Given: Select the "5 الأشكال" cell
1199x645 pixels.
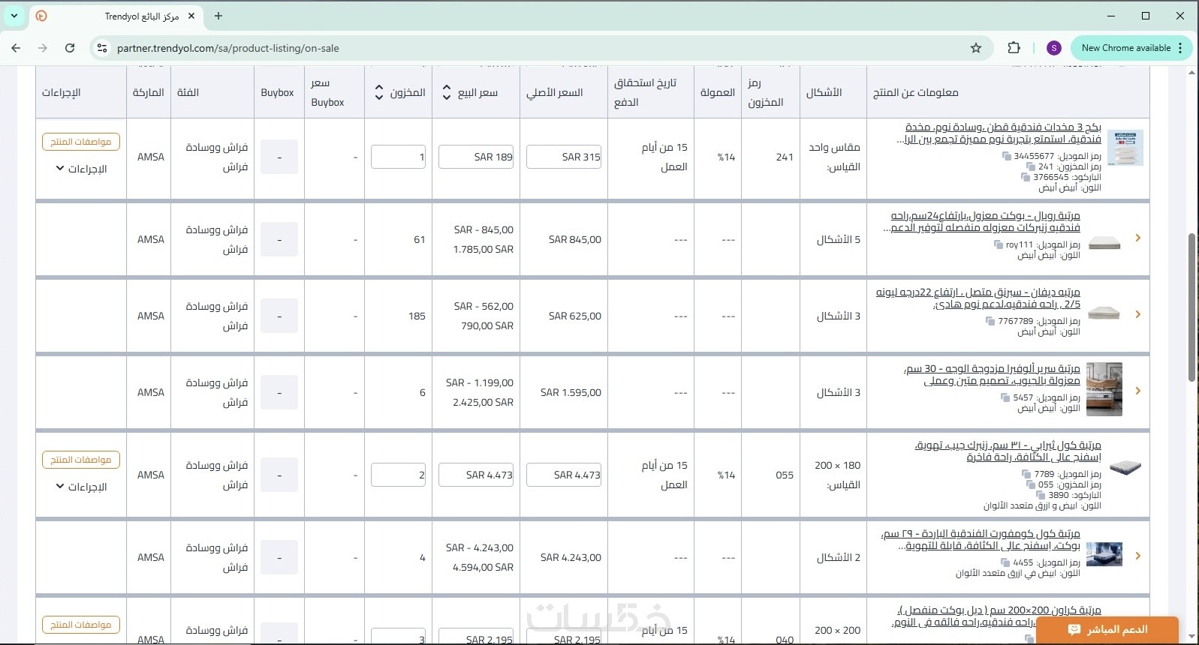Looking at the screenshot, I should click(x=839, y=239).
